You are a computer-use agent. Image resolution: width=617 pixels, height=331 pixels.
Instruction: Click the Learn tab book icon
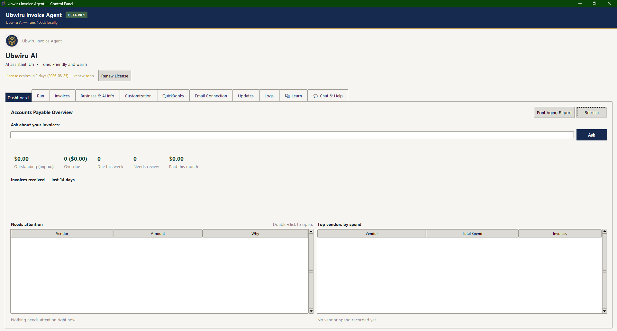pyautogui.click(x=287, y=96)
